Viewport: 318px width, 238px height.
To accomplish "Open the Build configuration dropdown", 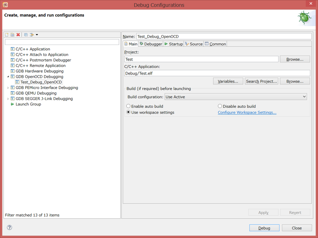I will [236, 97].
